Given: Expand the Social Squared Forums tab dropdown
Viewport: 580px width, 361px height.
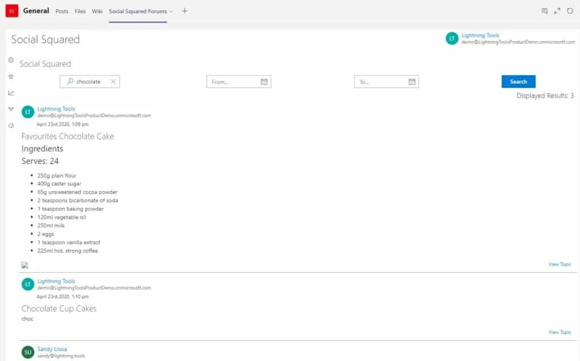Looking at the screenshot, I should coord(171,10).
